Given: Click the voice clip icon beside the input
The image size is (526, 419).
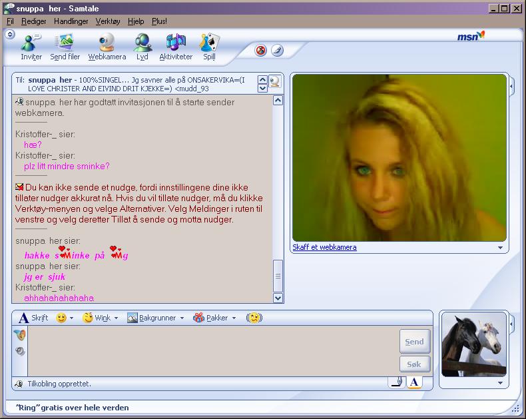Looking at the screenshot, I should tap(20, 334).
